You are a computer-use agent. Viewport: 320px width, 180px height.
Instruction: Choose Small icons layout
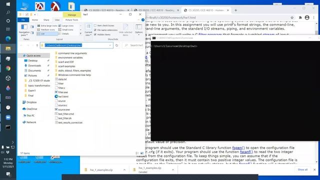[66, 29]
